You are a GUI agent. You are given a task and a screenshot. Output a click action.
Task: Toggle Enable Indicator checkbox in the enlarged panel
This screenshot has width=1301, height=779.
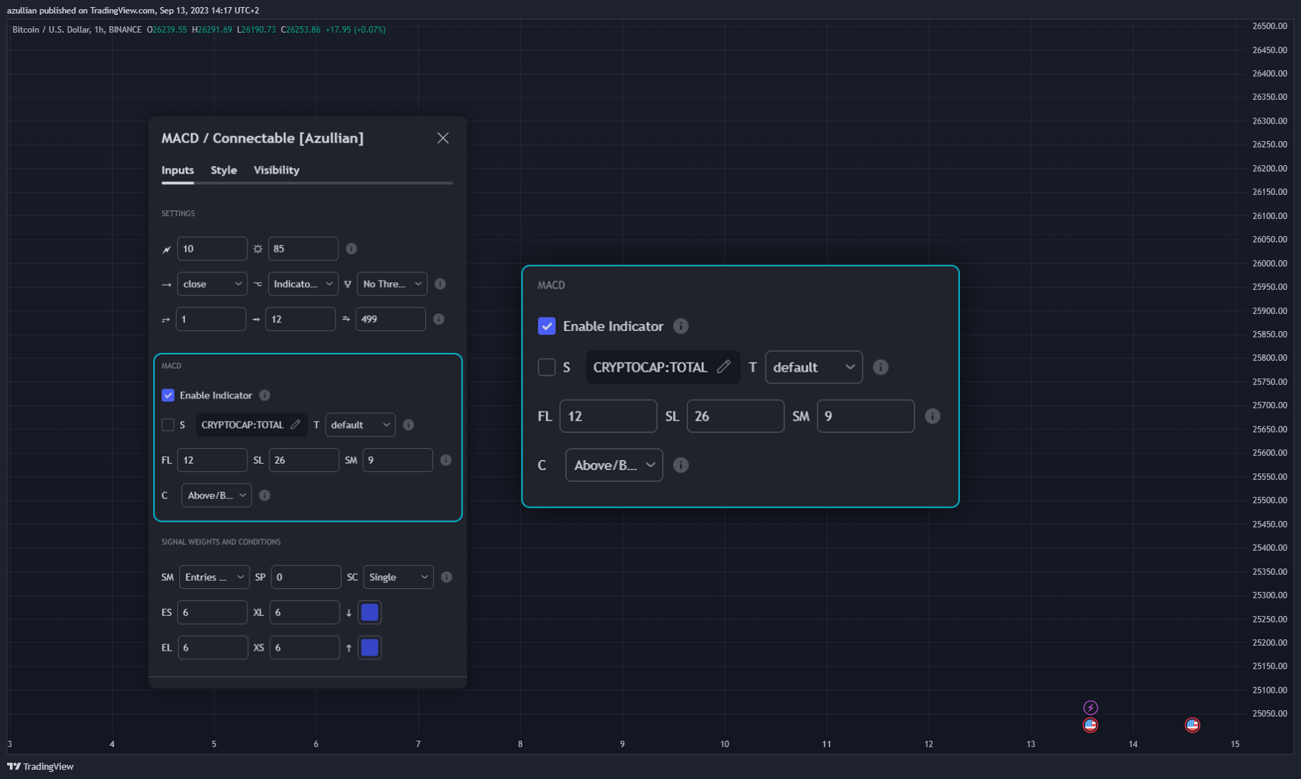tap(547, 326)
